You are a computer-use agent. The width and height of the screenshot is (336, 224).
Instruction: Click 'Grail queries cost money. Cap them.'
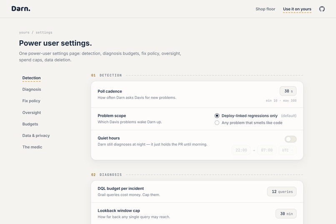pos(129,195)
